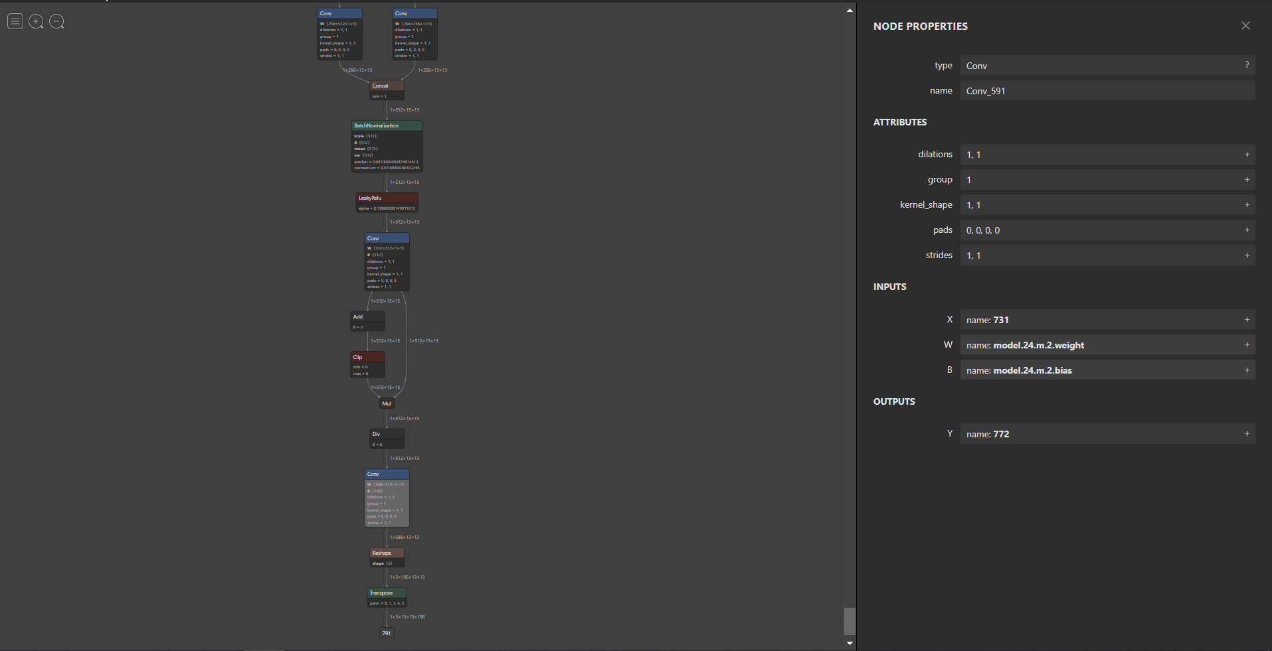Select the Transpose node

(x=387, y=597)
